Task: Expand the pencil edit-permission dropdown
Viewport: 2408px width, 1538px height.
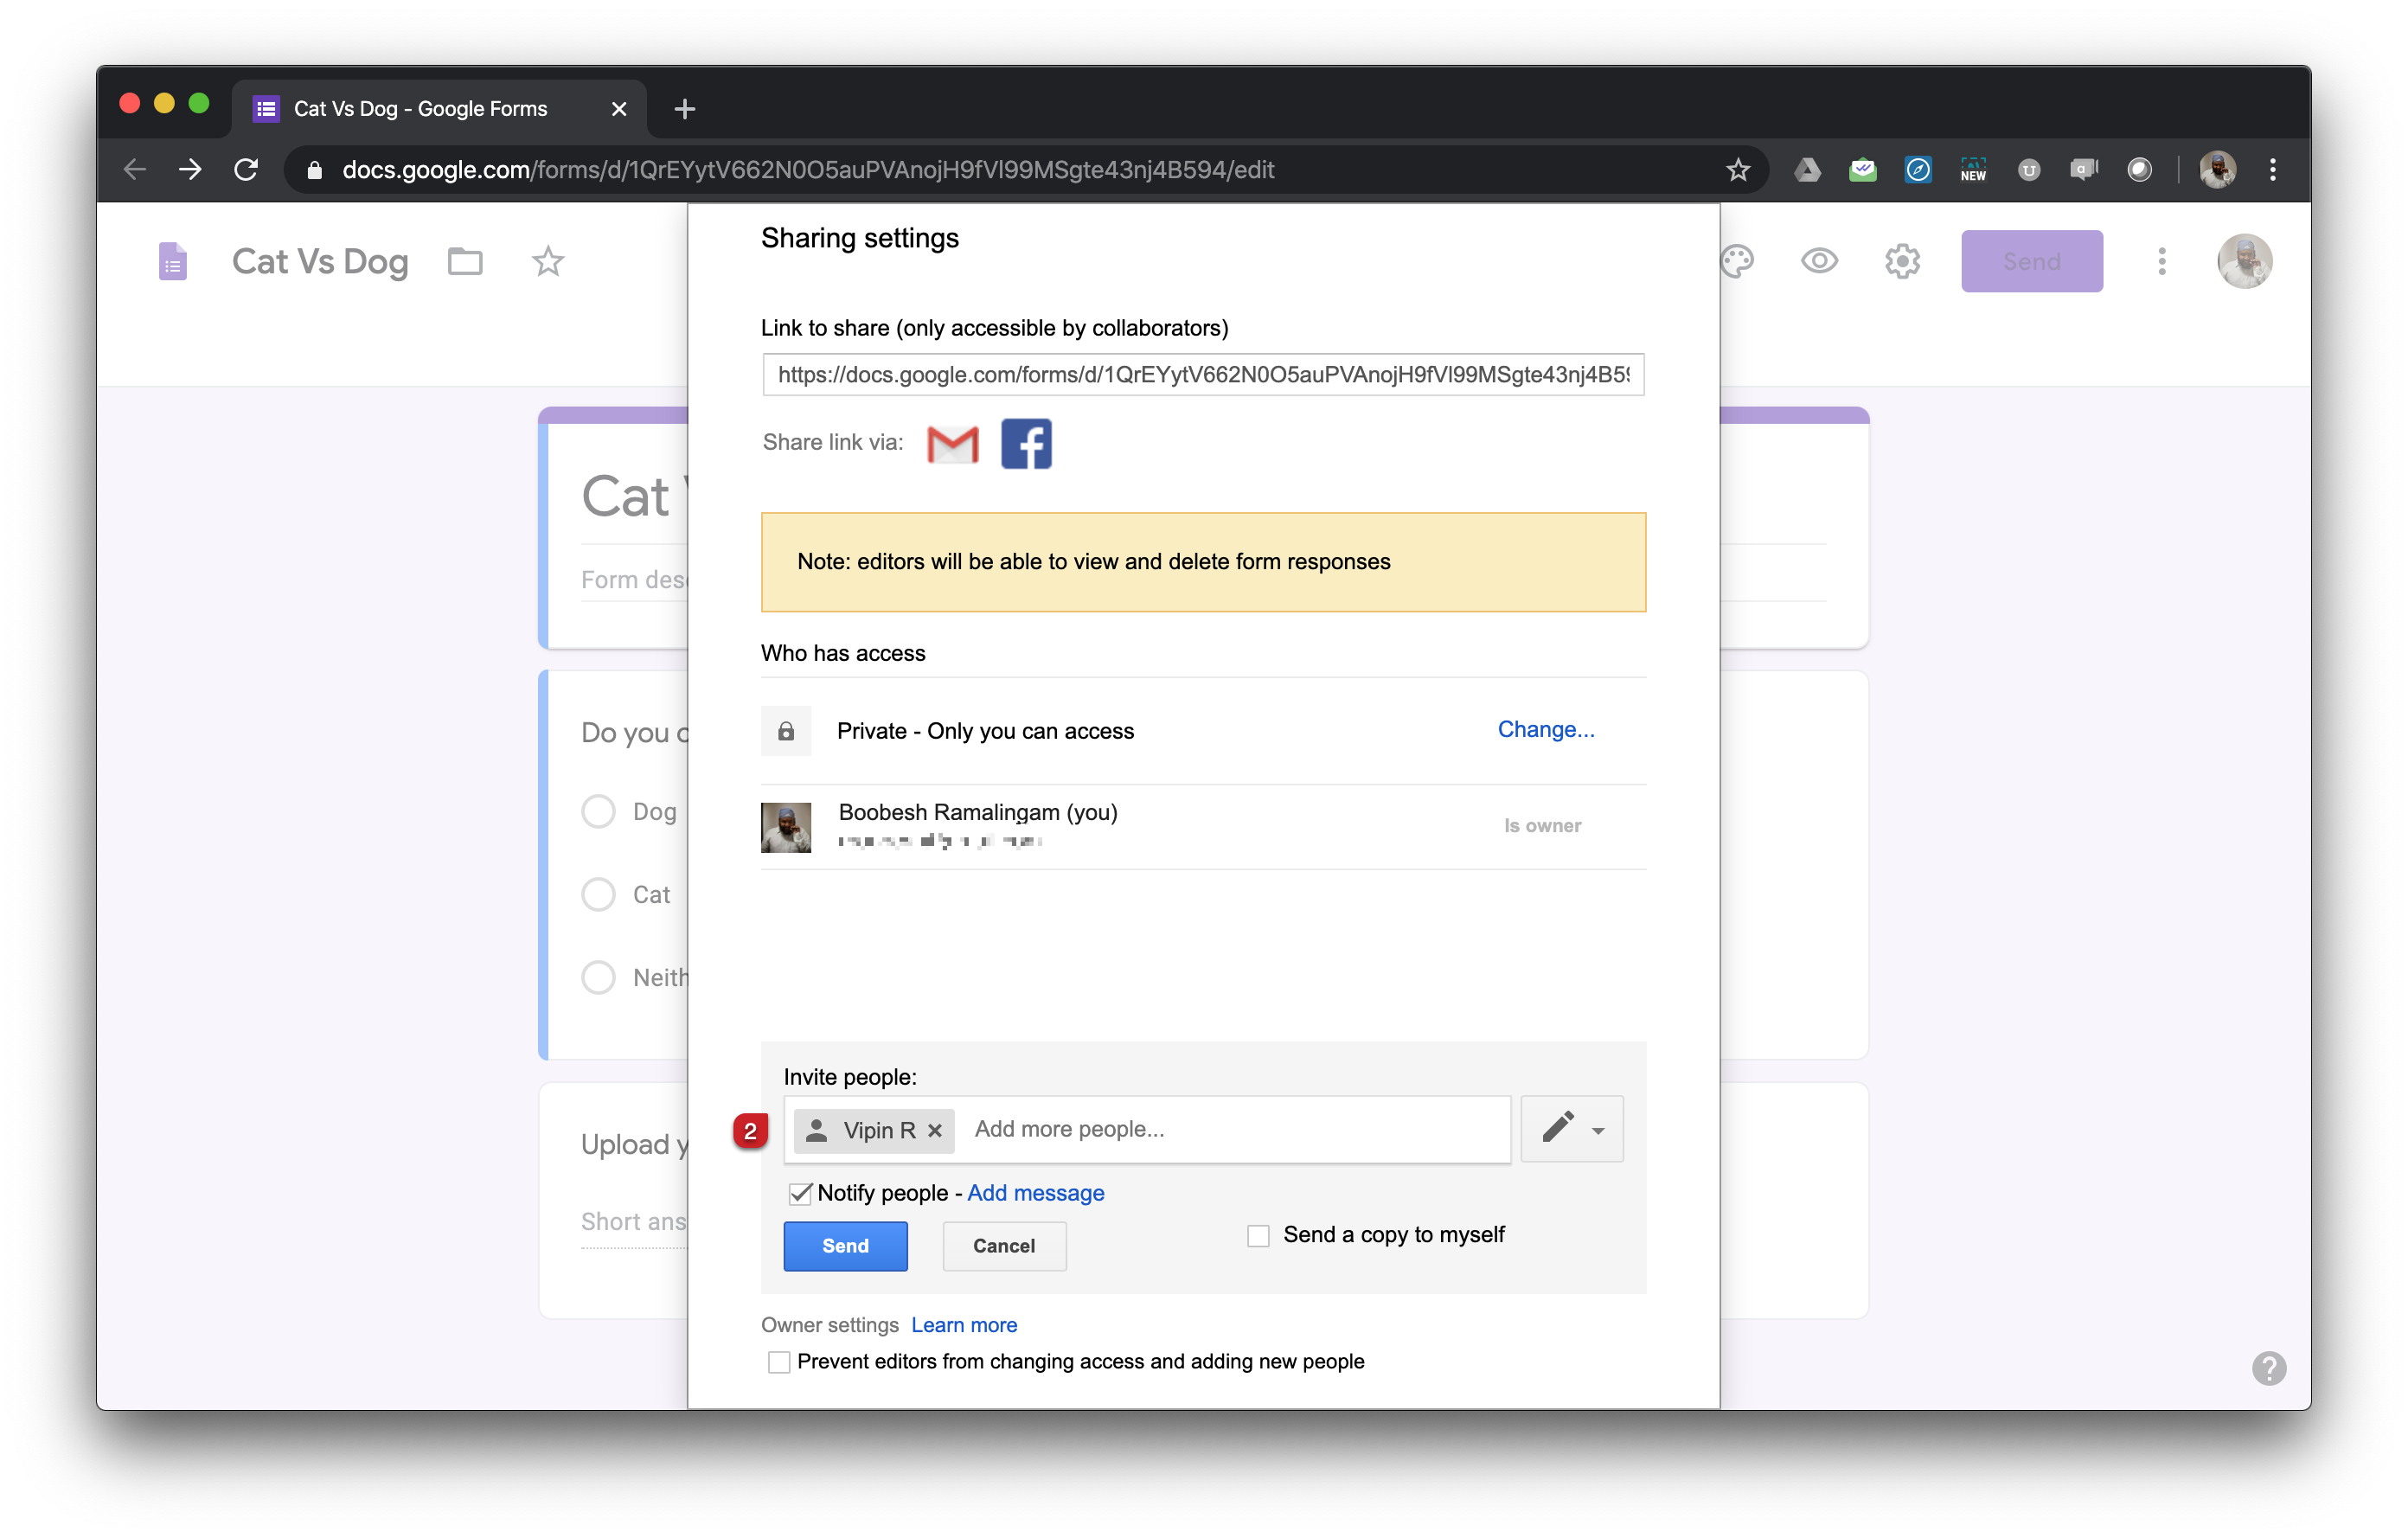Action: click(1572, 1129)
